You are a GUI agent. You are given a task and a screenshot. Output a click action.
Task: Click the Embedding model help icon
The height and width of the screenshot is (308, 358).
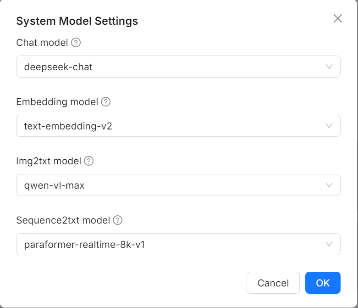pyautogui.click(x=106, y=102)
